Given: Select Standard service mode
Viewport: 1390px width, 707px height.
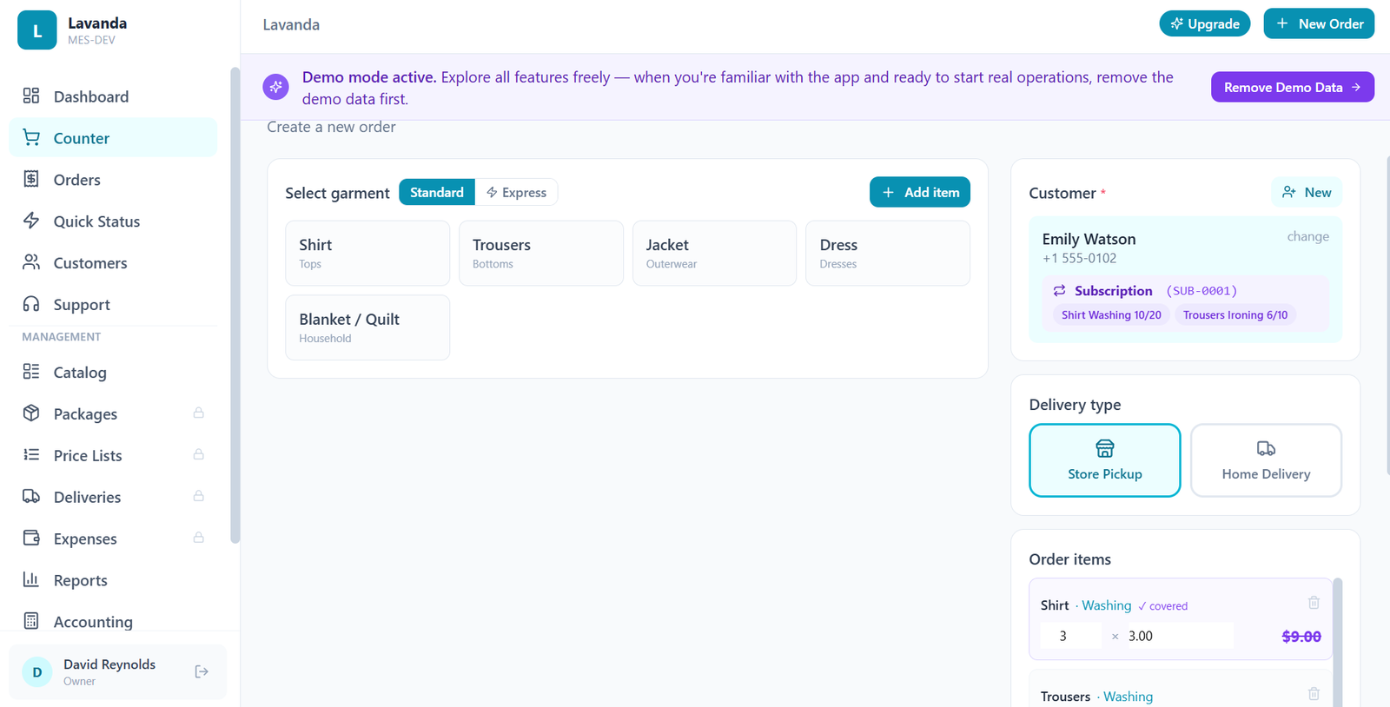Looking at the screenshot, I should [x=437, y=192].
